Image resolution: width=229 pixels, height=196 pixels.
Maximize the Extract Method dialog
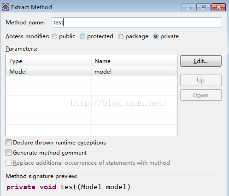pyautogui.click(x=203, y=7)
